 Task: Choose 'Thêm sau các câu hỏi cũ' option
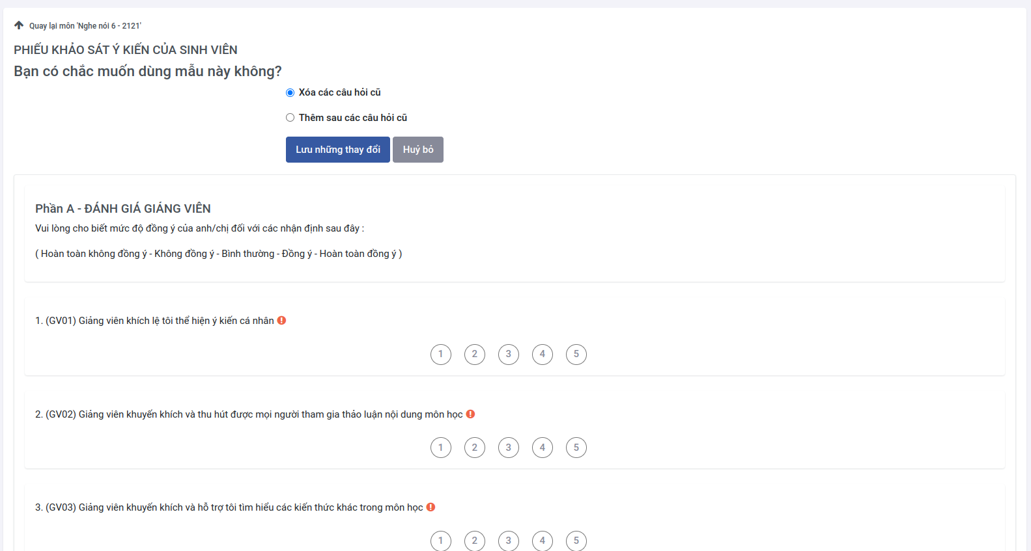tap(290, 118)
